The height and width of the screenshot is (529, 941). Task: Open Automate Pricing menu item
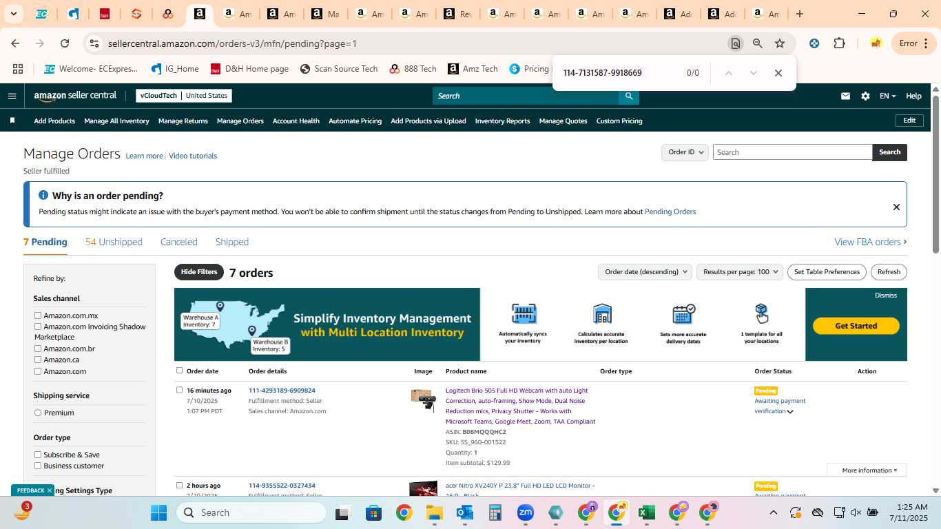click(x=355, y=121)
